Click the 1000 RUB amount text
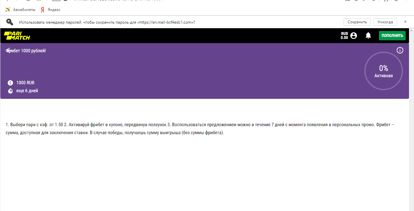This screenshot has width=414, height=211. pos(25,83)
